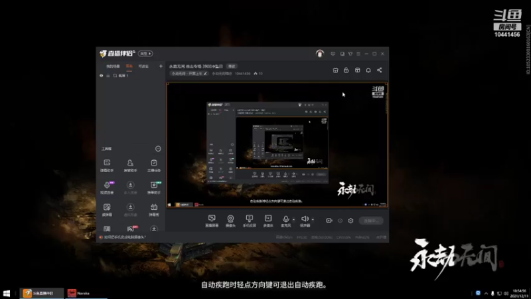531x299 pixels.
Task: Edit the stream category pill with pencil
Action: tap(189, 74)
